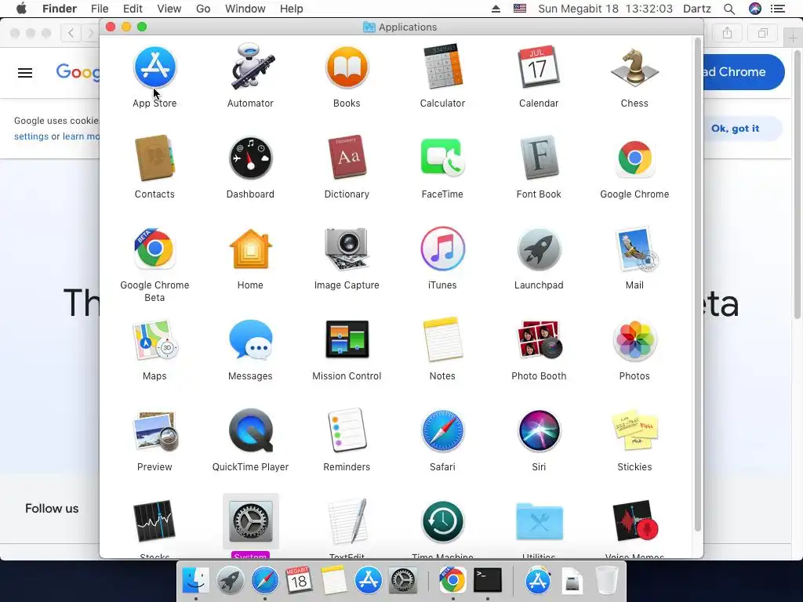This screenshot has height=602, width=803.
Task: Open the Go menu
Action: click(203, 9)
